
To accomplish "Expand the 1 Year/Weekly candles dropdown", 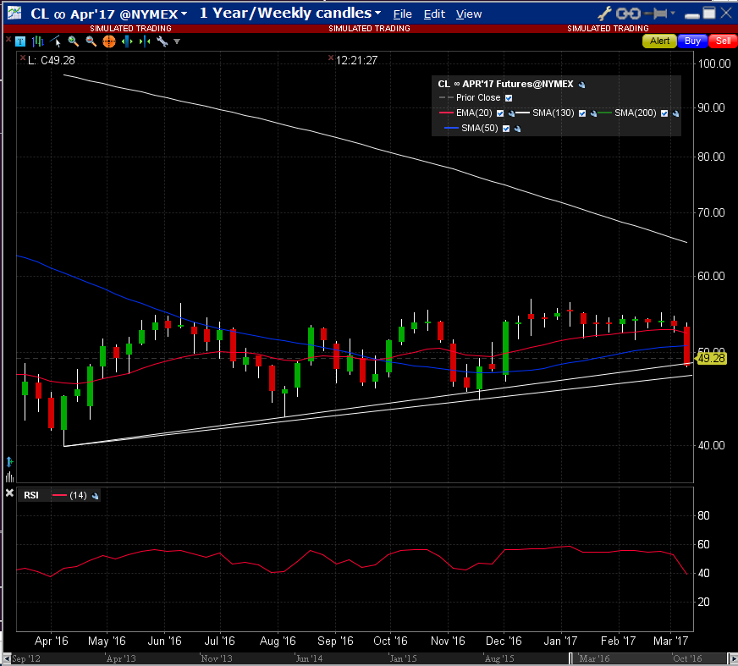I will 377,14.
